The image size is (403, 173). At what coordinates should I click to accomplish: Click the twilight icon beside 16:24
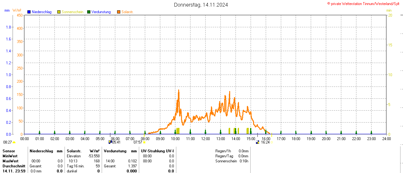258,142
